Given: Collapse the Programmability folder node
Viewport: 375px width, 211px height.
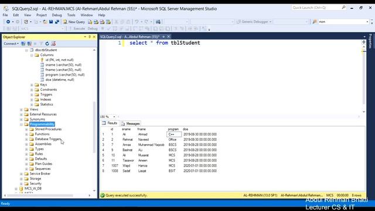Looking at the screenshot, I should [x=21, y=124].
